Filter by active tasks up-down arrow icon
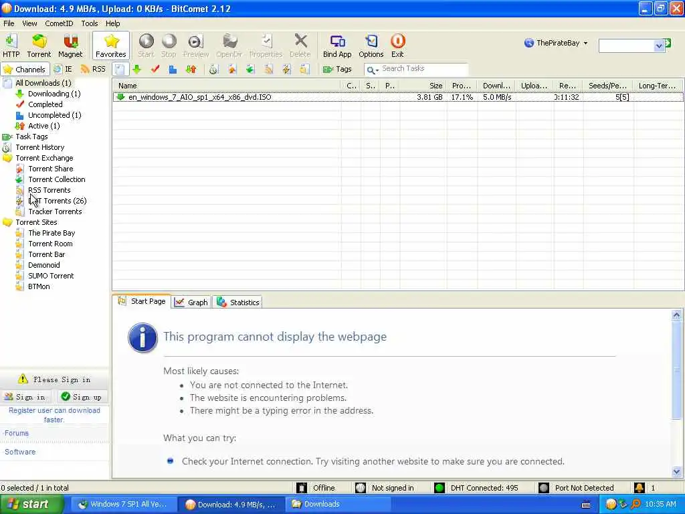This screenshot has height=514, width=685. pos(191,69)
